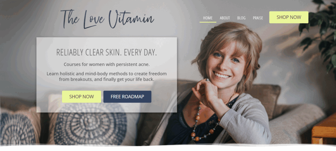The image size is (336, 151).
Task: Open the FREE ROADMAP button
Action: (127, 96)
